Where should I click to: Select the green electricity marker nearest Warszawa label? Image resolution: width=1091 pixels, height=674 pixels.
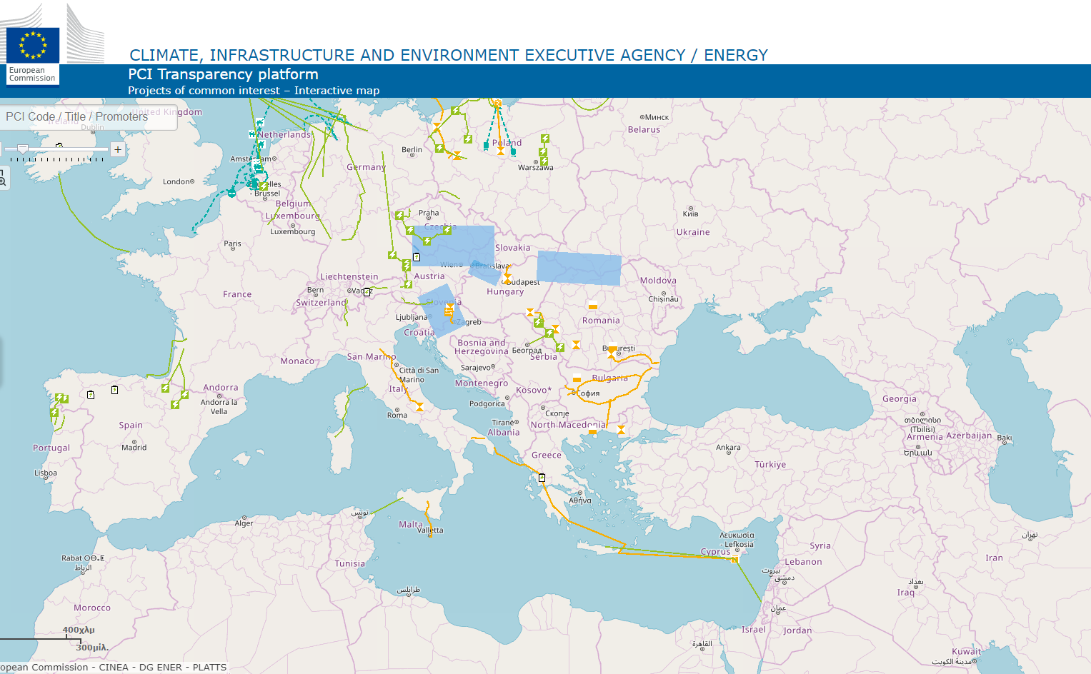coord(543,161)
